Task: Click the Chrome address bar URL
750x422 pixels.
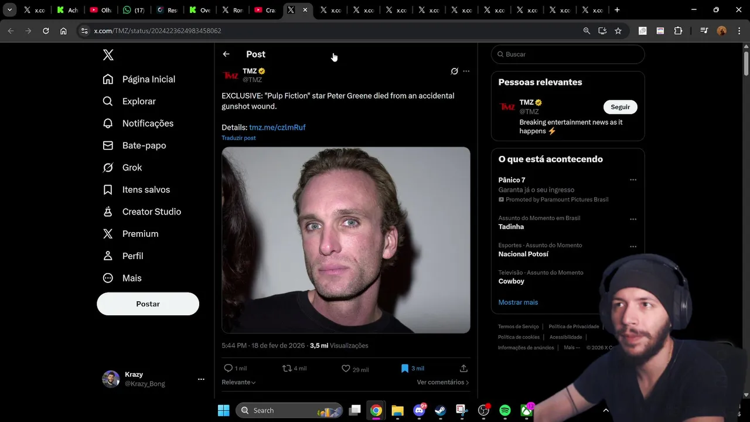Action: tap(158, 30)
